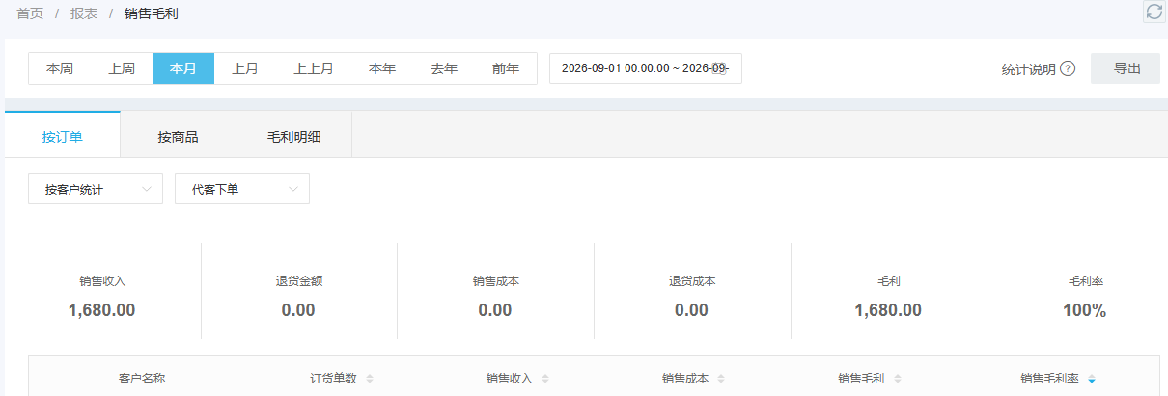The width and height of the screenshot is (1168, 396).
Task: Sort by 订货单数 column arrows
Action: (369, 379)
